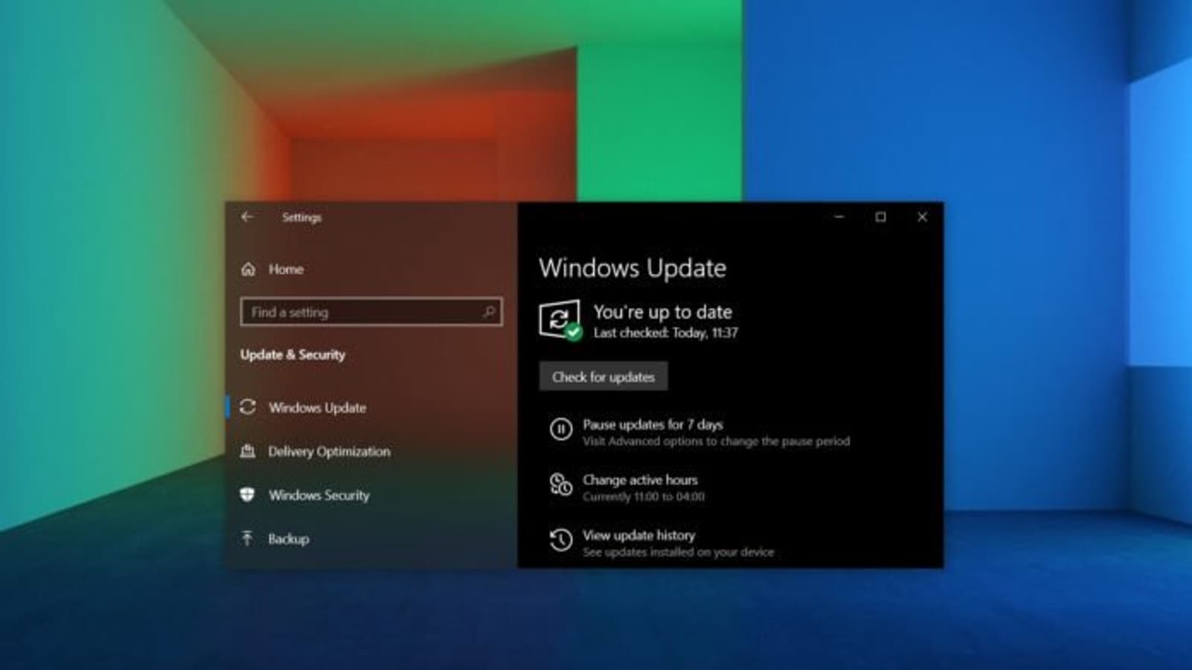This screenshot has height=670, width=1192.
Task: Go back using the Settings back arrow
Action: [x=247, y=217]
